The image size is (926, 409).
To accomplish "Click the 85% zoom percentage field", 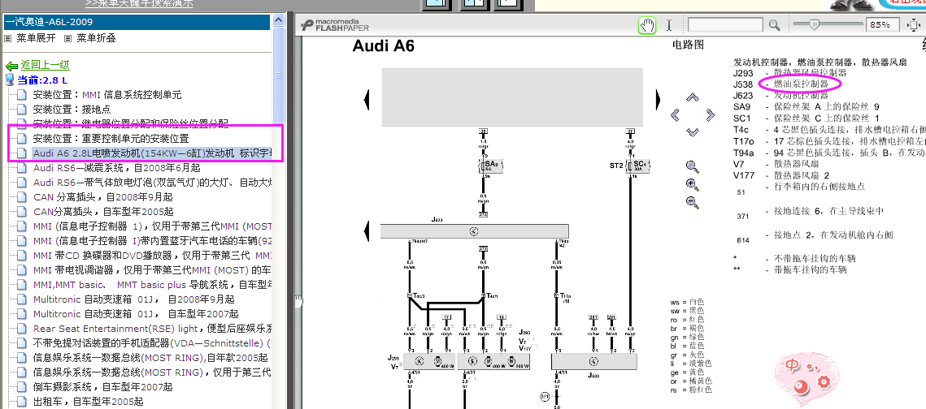I will click(882, 25).
